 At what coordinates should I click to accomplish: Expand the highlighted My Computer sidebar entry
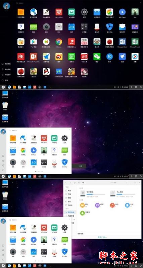pyautogui.click(x=66, y=212)
